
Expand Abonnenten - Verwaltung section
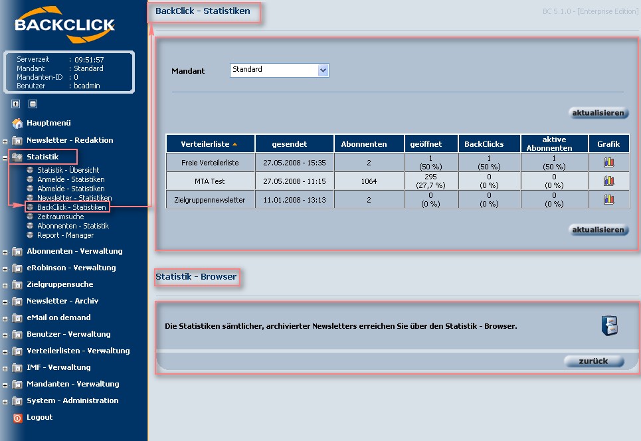(5, 252)
